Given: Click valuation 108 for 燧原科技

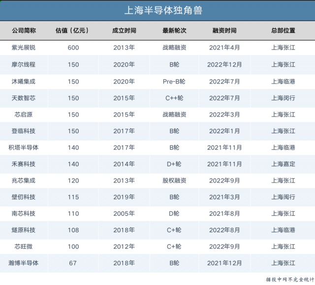Looking at the screenshot, I should 73,230.
